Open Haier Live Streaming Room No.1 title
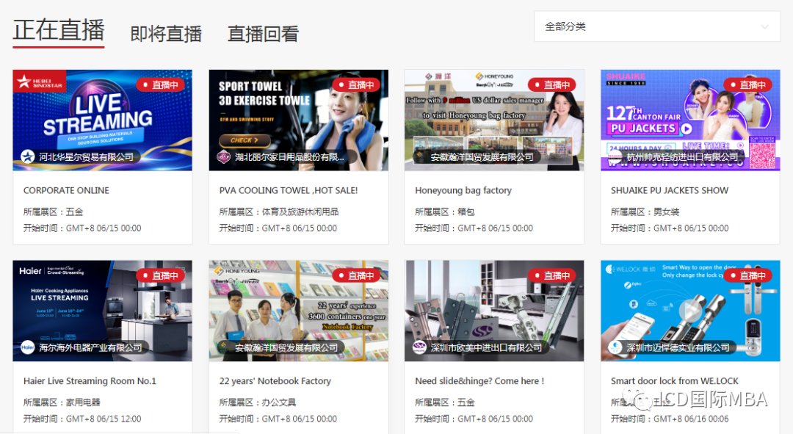 90,381
